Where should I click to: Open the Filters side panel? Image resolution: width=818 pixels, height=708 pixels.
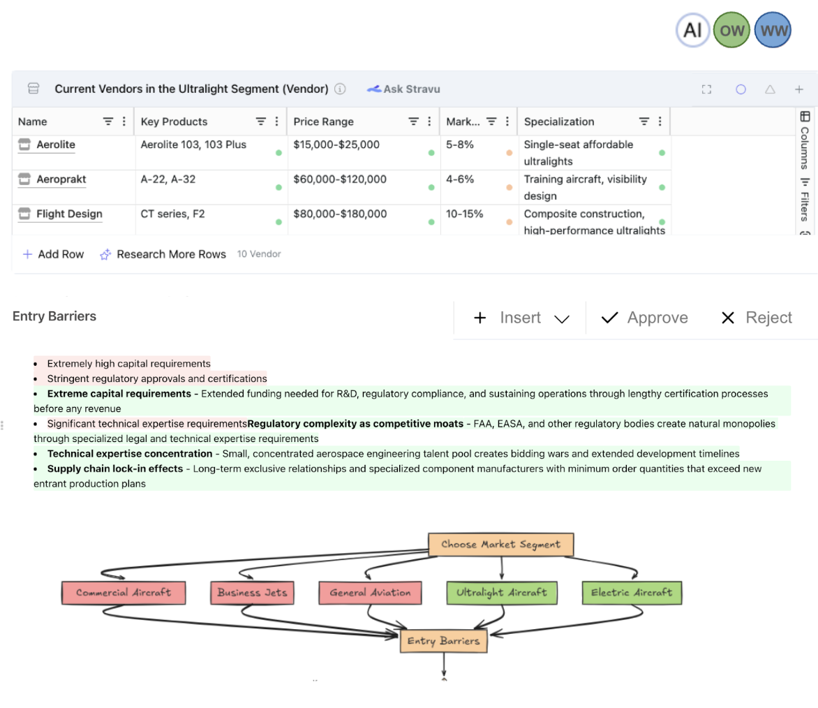[x=805, y=199]
